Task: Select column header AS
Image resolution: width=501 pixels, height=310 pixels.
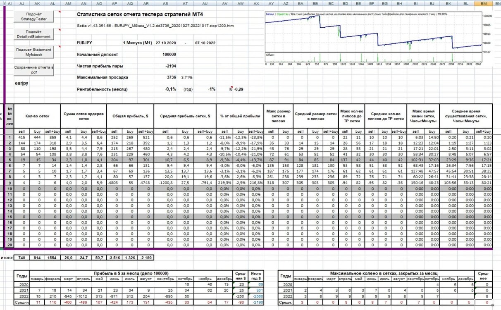Action: coord(165,3)
